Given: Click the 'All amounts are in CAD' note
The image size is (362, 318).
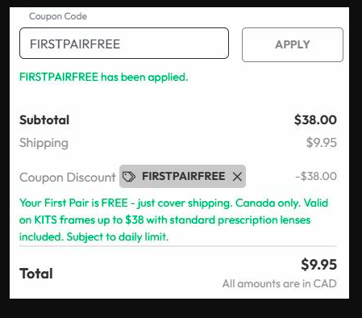Looking at the screenshot, I should (x=280, y=283).
